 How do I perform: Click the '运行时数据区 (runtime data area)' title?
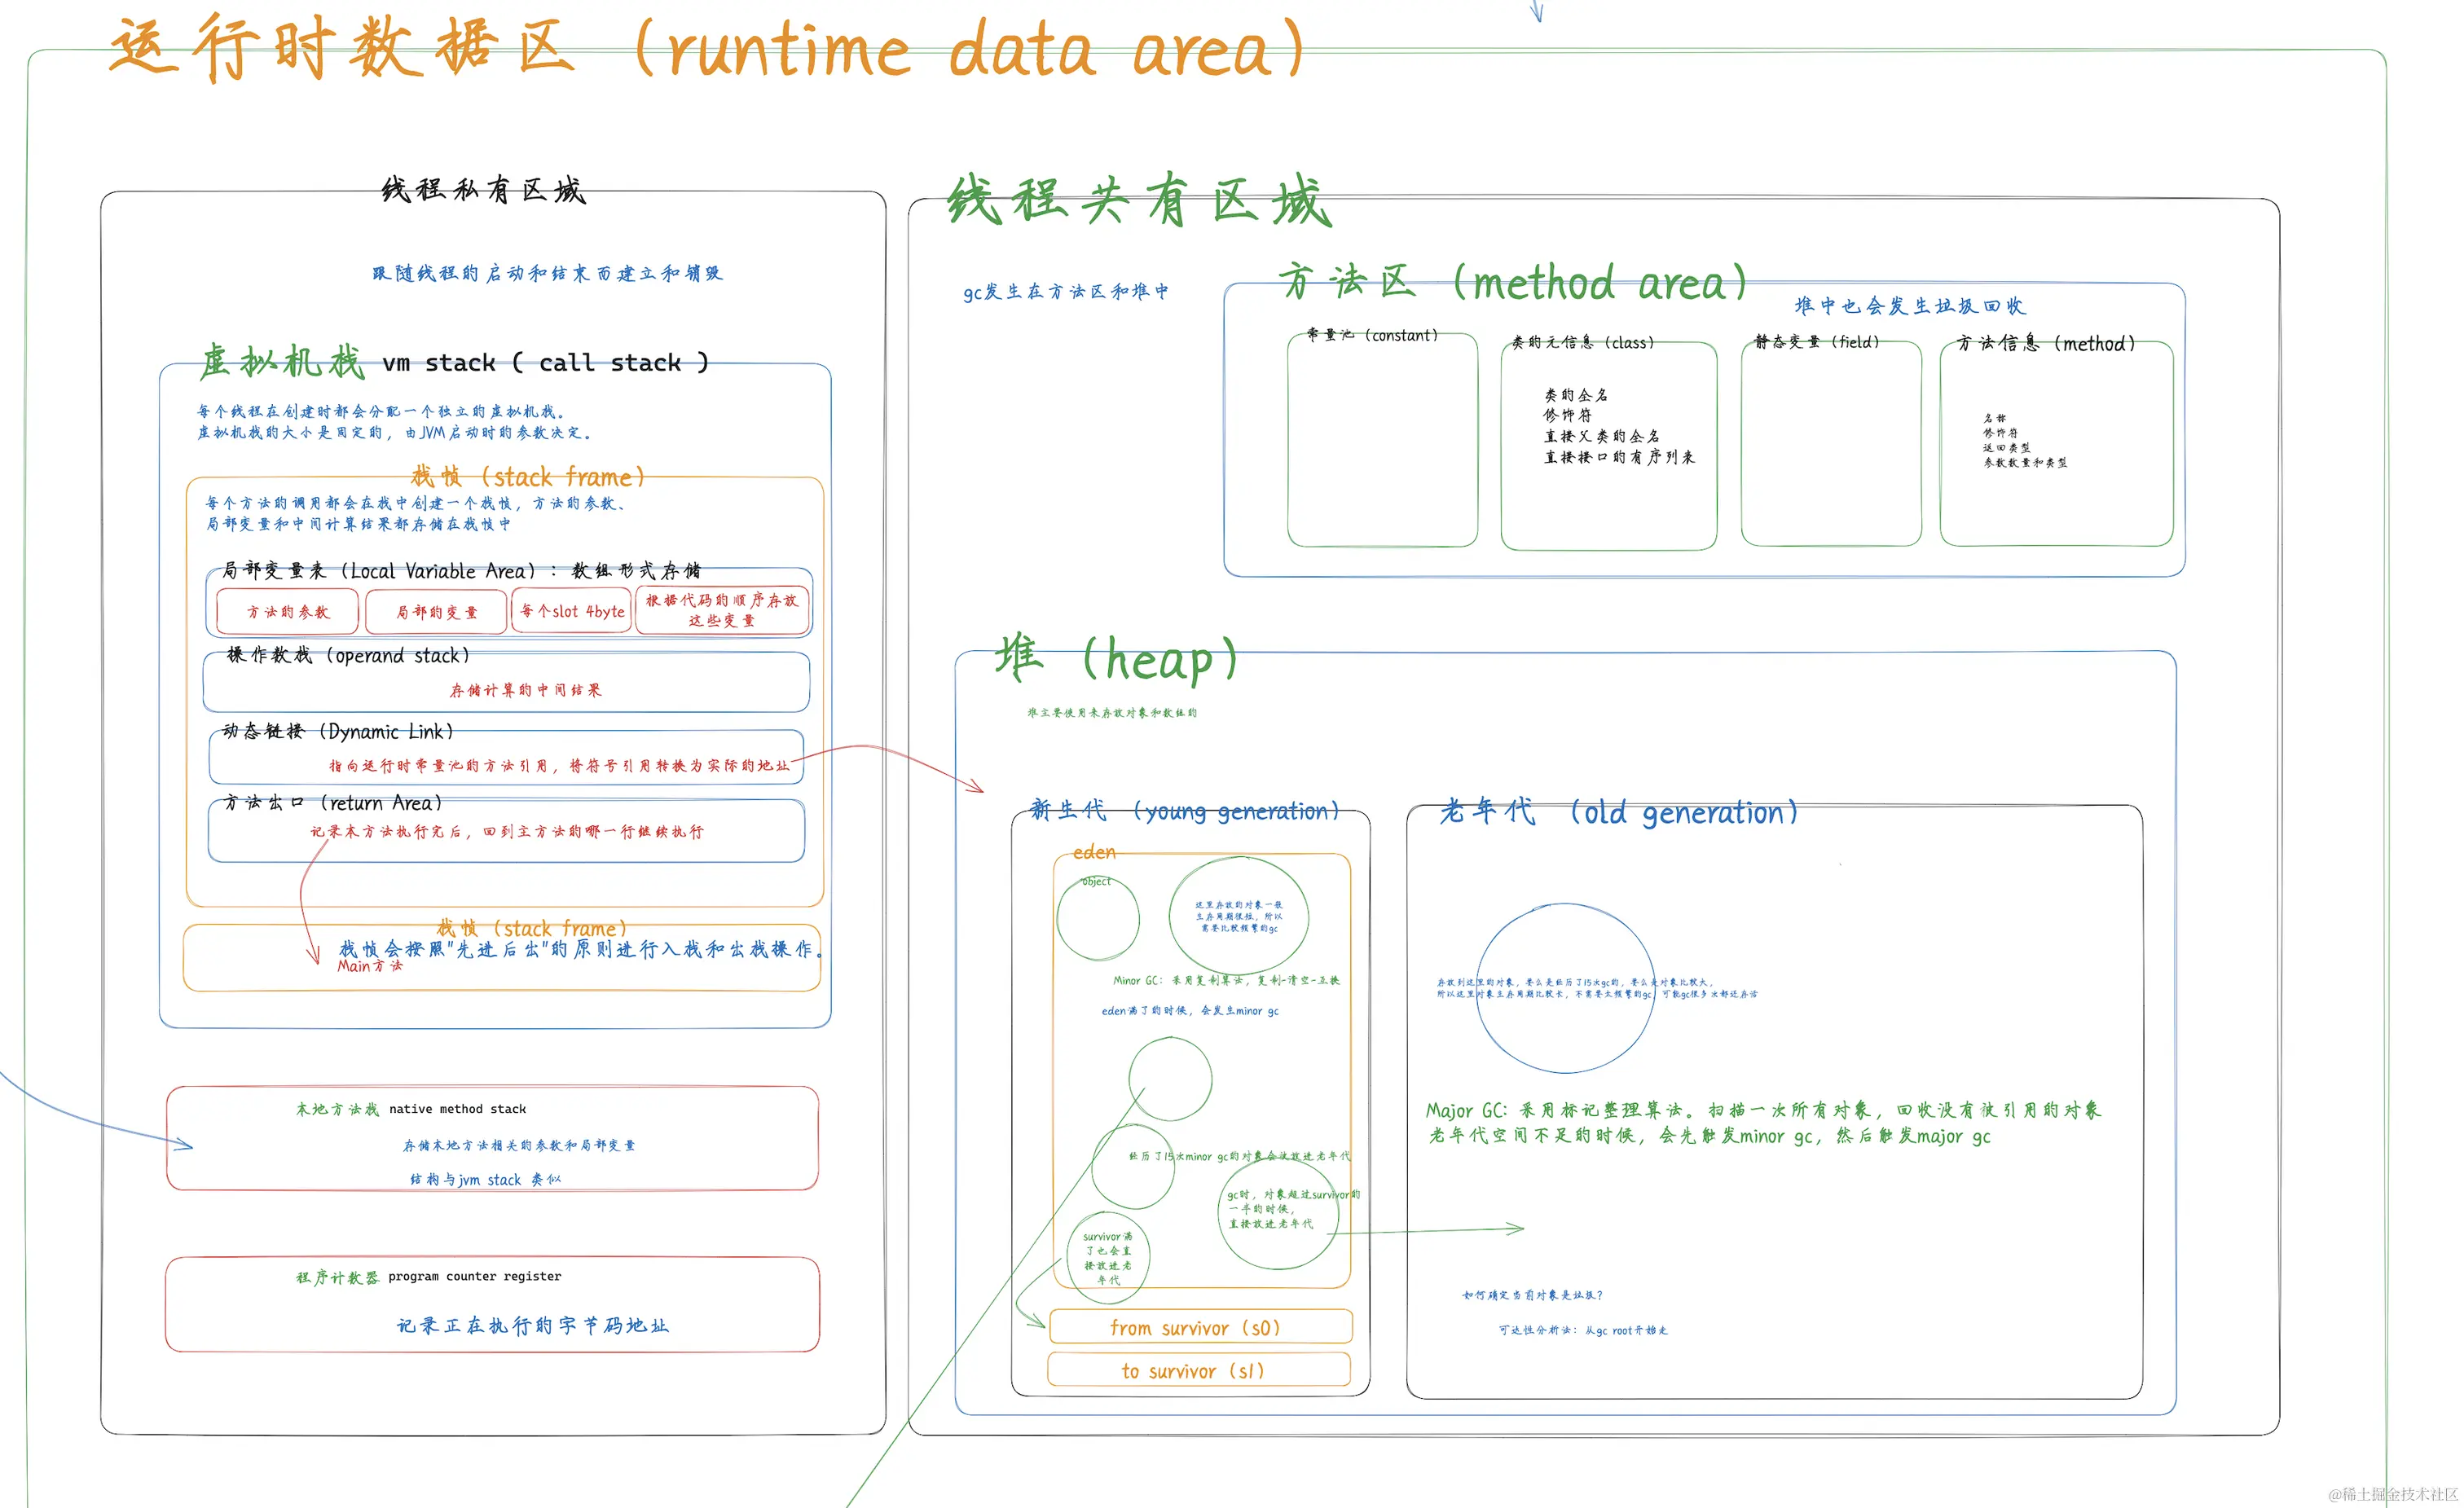click(x=707, y=48)
